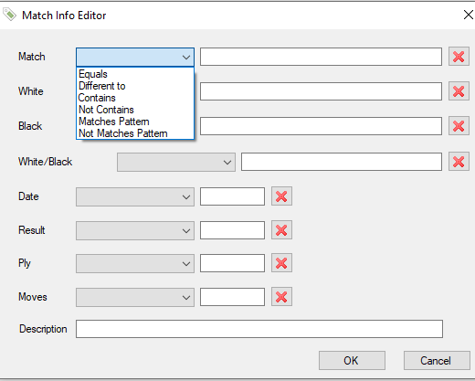Open the Date condition dropdown

(135, 196)
